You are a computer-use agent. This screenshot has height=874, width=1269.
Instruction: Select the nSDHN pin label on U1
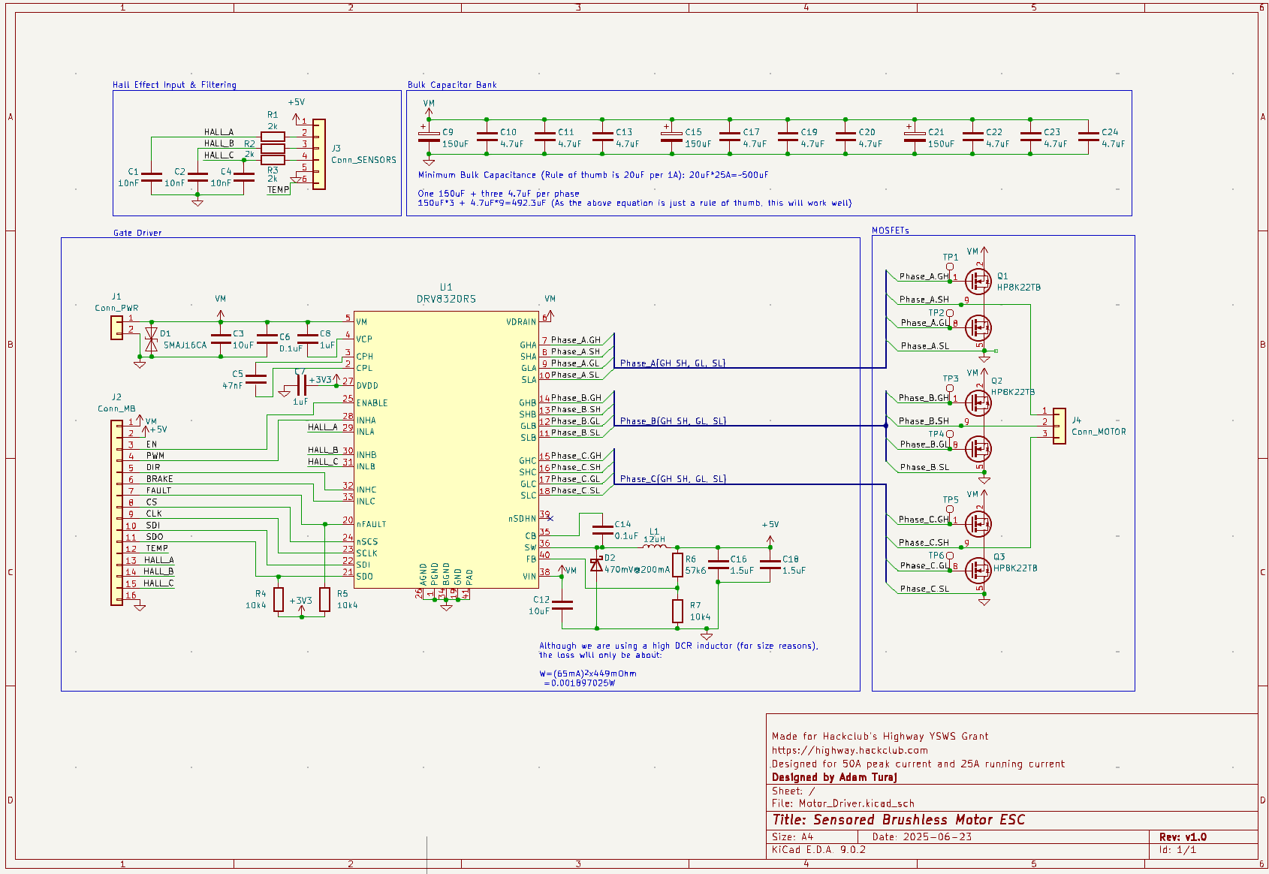[x=522, y=519]
